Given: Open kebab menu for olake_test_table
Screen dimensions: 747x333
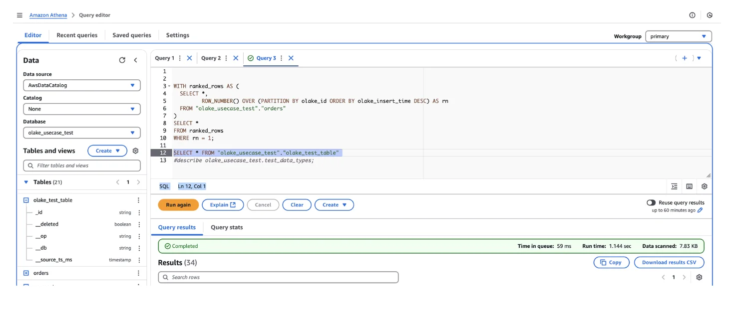Looking at the screenshot, I should pos(138,200).
